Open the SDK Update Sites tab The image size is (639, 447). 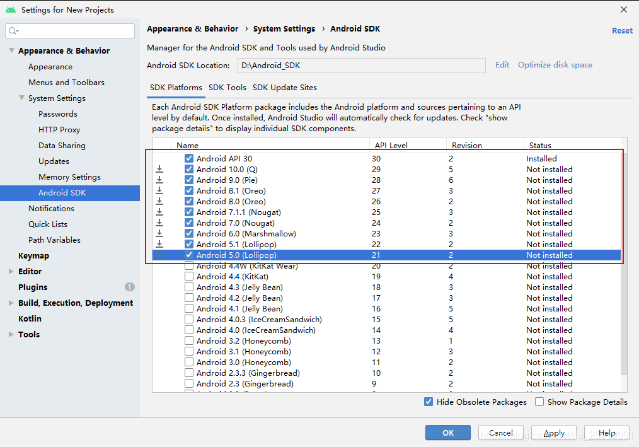click(285, 88)
